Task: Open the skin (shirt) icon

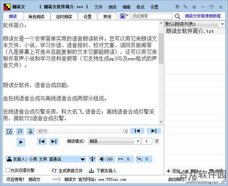Action: pyautogui.click(x=194, y=7)
